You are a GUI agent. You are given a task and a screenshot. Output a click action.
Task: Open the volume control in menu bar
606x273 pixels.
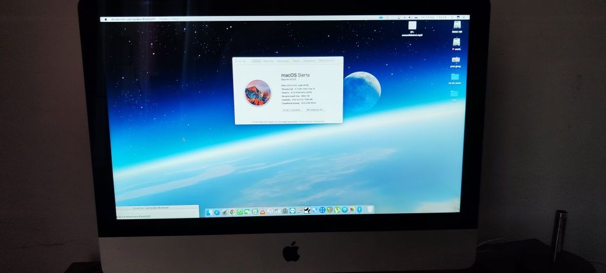(x=410, y=17)
